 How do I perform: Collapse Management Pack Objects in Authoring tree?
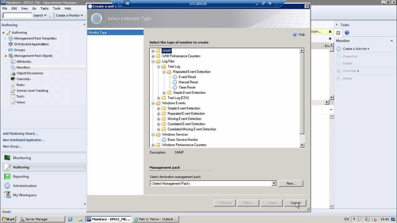(5, 56)
